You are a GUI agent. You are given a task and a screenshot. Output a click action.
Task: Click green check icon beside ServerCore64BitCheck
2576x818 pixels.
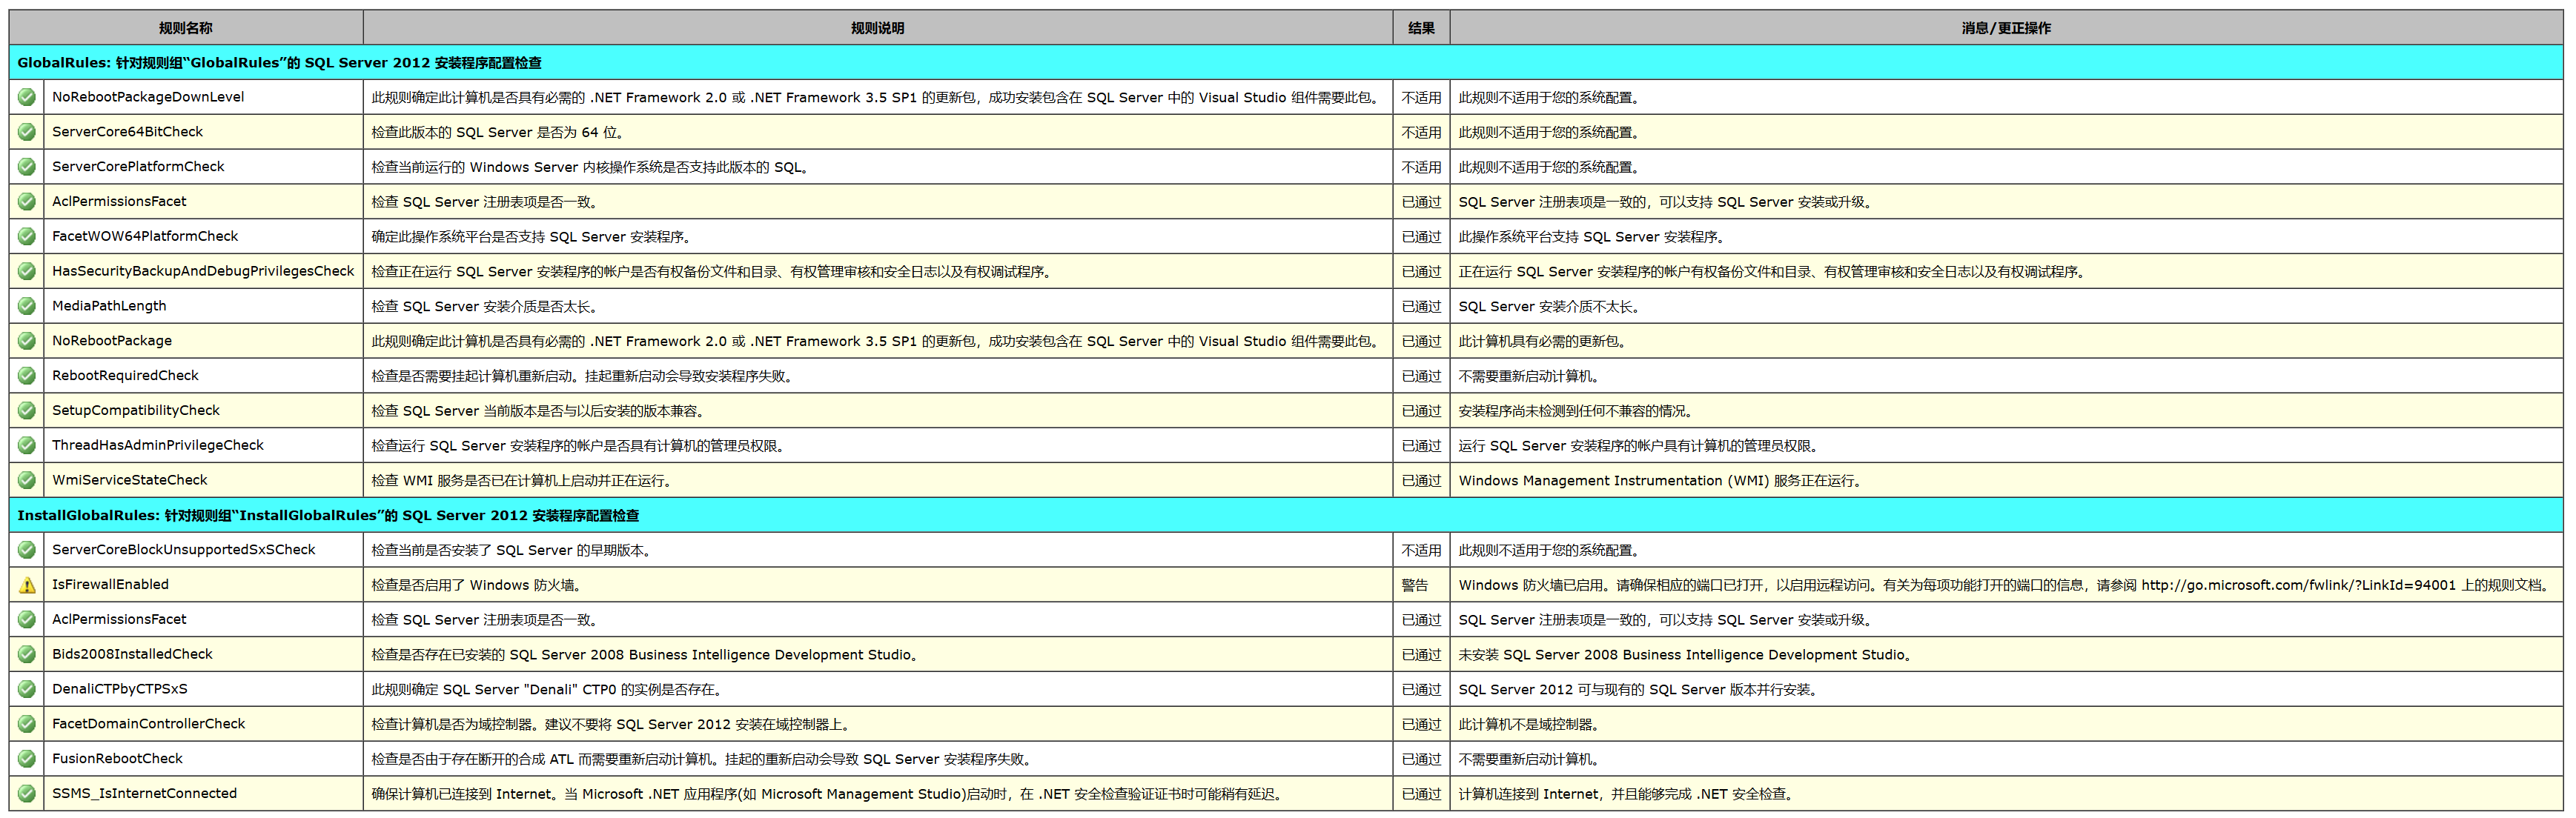tap(27, 132)
